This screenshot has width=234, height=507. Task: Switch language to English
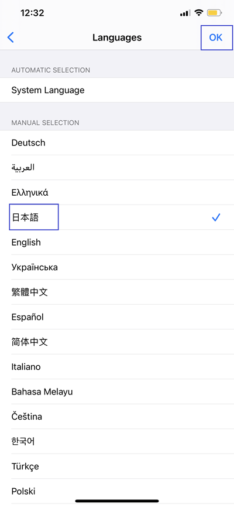click(117, 243)
